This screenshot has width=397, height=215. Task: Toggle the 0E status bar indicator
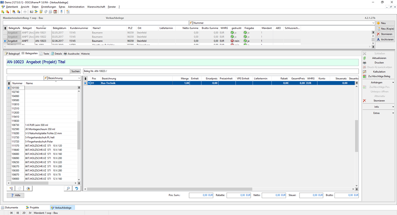tap(18, 213)
